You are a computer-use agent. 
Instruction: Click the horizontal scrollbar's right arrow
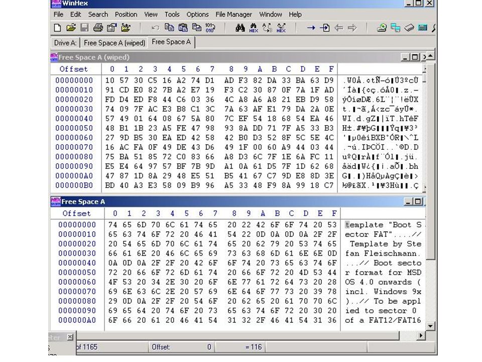click(x=421, y=335)
